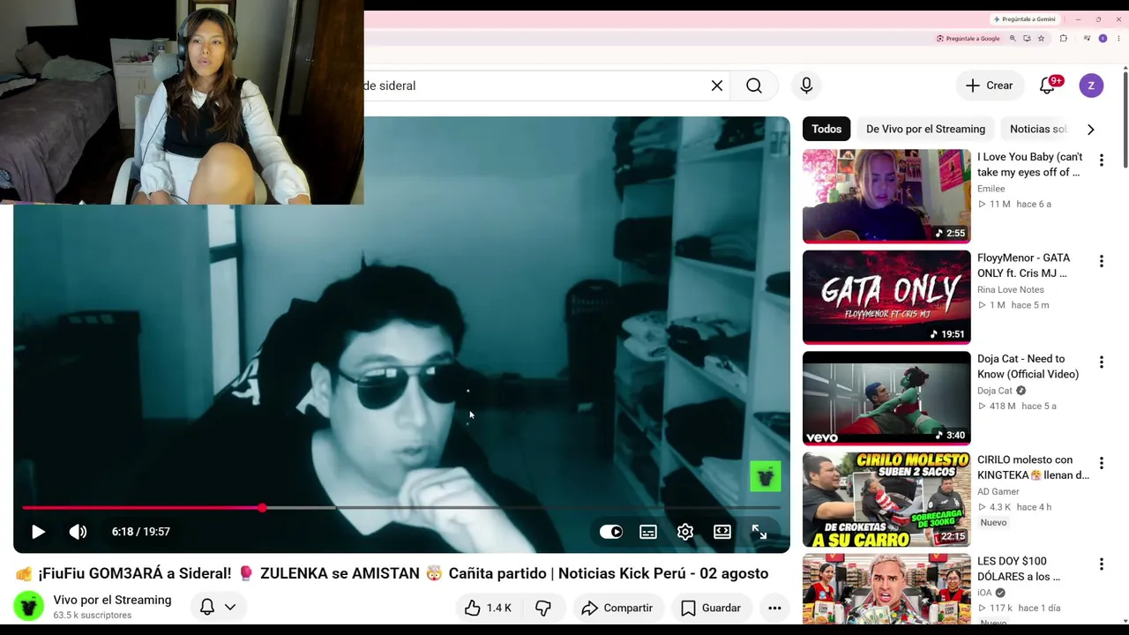Open options for FloyyMenor GATA ONLY
Image resolution: width=1129 pixels, height=635 pixels.
(x=1101, y=261)
